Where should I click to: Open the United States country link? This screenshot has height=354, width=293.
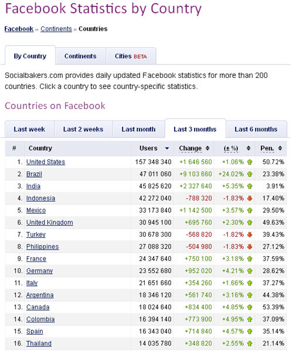pos(46,162)
